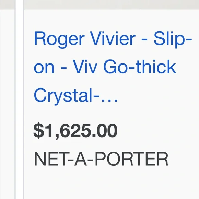Click the gray product image area above the title
Viewport: 199px width, 199px height.
(111, 4)
